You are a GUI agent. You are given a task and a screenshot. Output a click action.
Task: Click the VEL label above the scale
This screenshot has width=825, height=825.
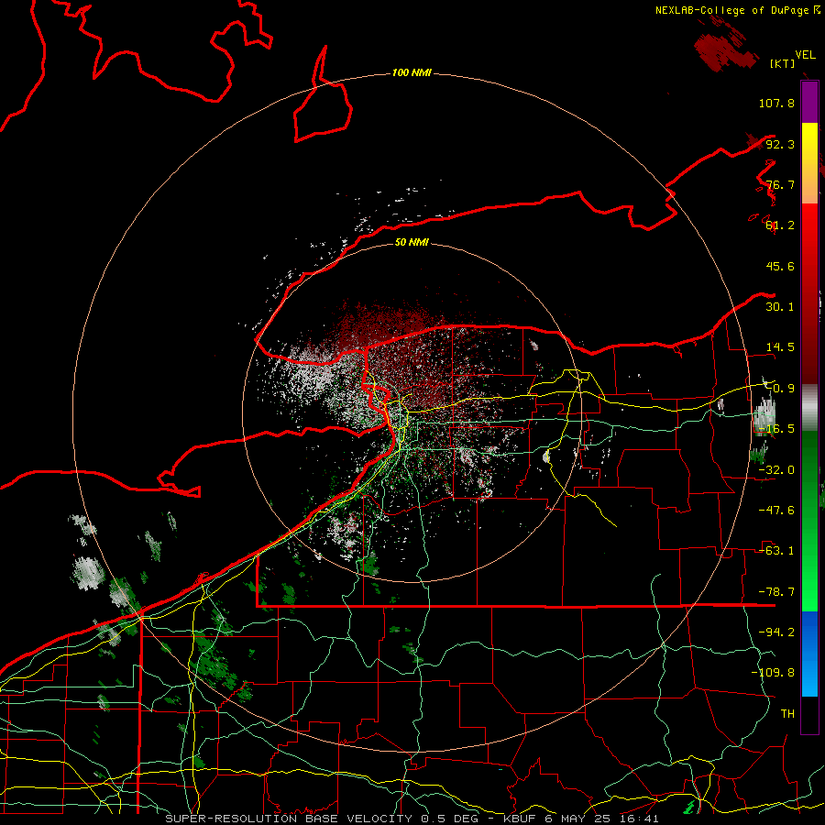(x=805, y=55)
